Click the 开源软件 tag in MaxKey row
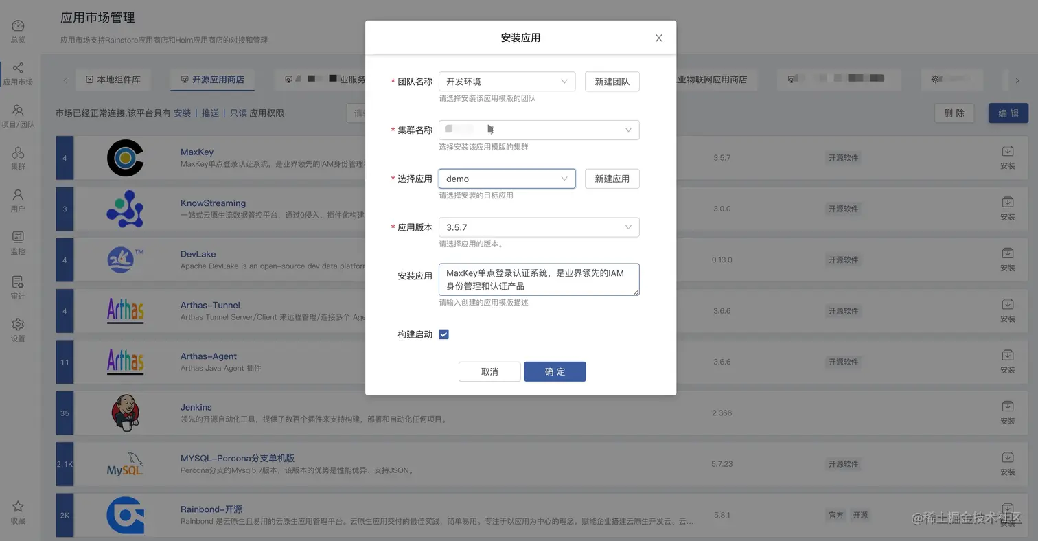The height and width of the screenshot is (541, 1038). coord(843,158)
